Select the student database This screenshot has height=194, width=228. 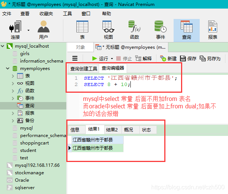(28, 150)
